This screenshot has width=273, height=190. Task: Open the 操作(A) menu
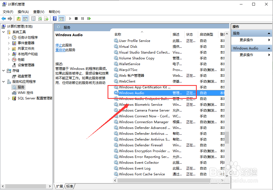(23, 12)
